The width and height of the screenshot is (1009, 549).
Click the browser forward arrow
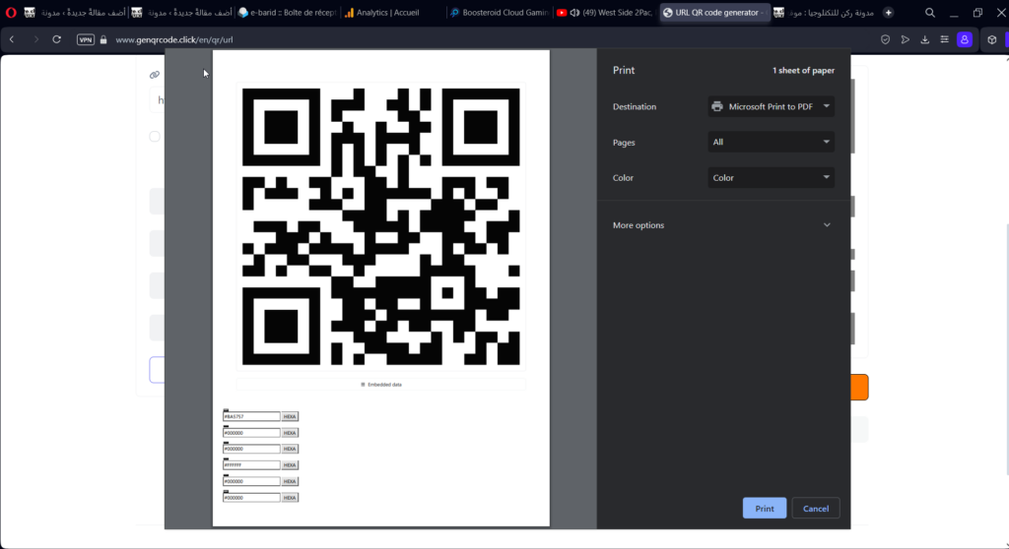(36, 40)
